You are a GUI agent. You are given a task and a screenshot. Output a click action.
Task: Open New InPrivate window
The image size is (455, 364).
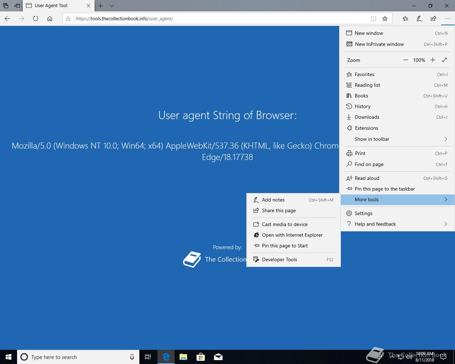(397, 44)
